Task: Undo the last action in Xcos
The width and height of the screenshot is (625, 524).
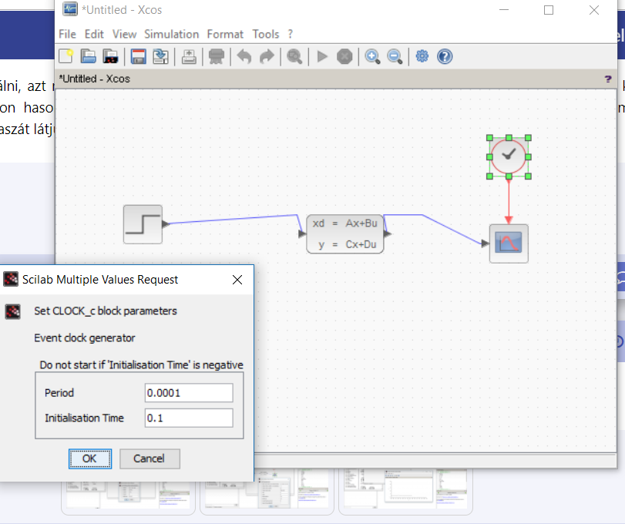Action: click(x=244, y=56)
